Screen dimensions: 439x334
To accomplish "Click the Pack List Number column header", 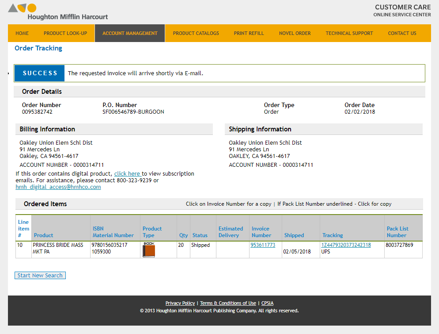I will [397, 232].
